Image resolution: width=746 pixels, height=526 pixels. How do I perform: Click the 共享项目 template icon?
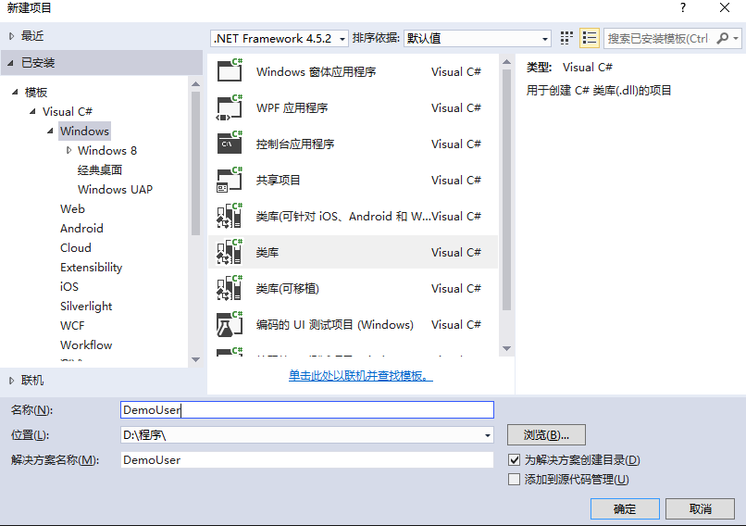tap(230, 179)
